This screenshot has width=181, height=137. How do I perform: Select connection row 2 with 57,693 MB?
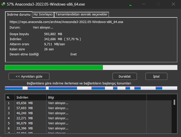[x=88, y=108]
